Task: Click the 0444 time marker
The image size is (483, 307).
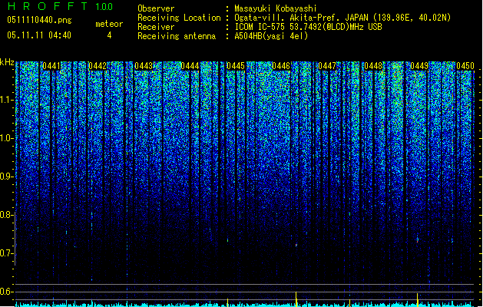Action: pos(190,66)
